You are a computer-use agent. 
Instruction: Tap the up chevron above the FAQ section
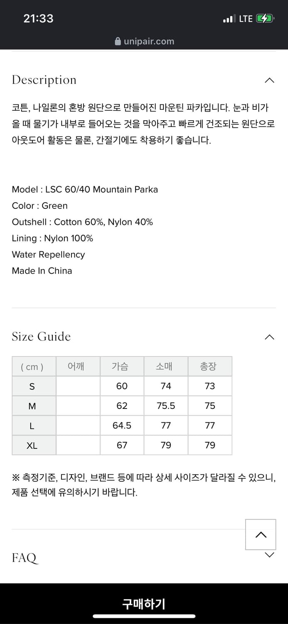click(x=261, y=535)
